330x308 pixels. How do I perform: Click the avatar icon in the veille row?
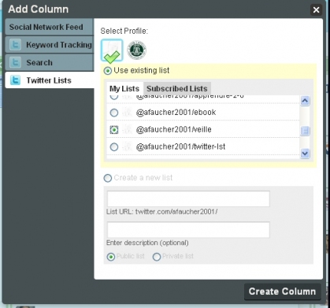pos(127,129)
